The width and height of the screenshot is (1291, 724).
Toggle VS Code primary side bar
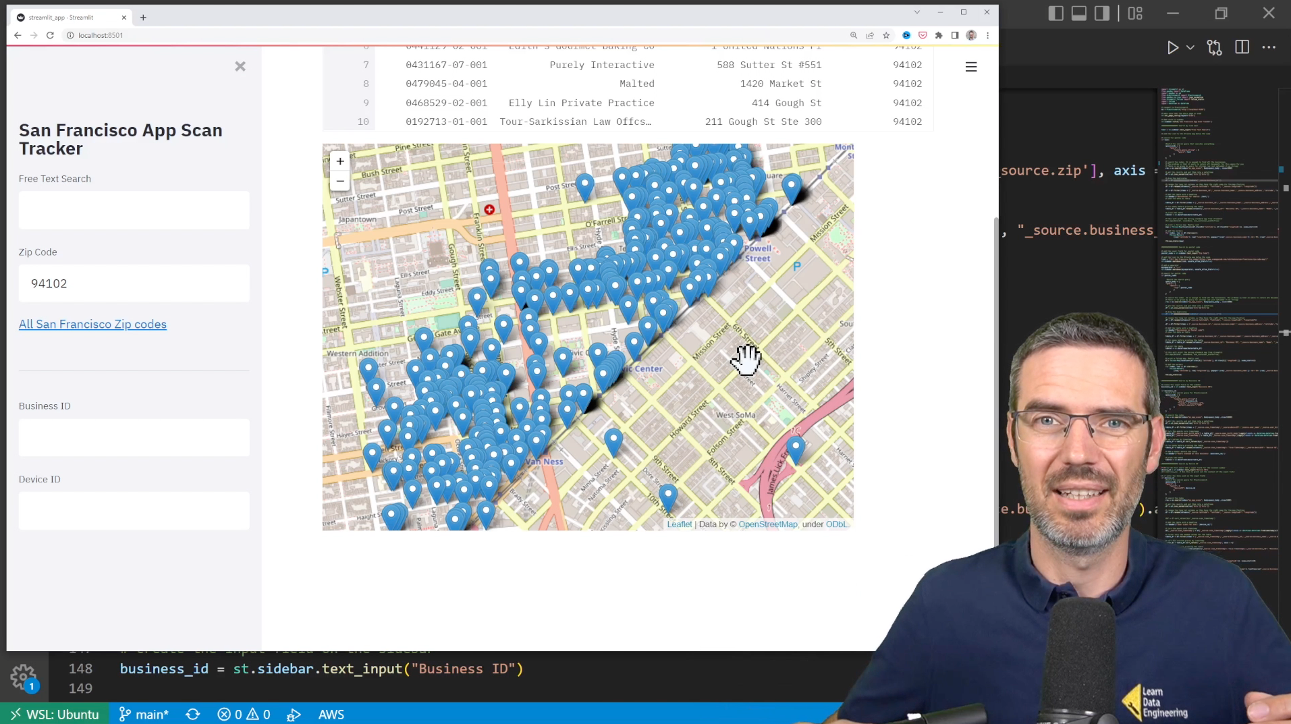coord(1056,13)
